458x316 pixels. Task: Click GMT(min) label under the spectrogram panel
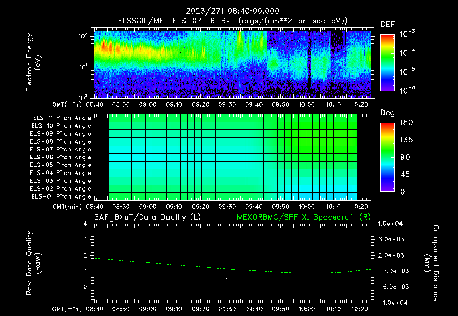click(x=67, y=104)
